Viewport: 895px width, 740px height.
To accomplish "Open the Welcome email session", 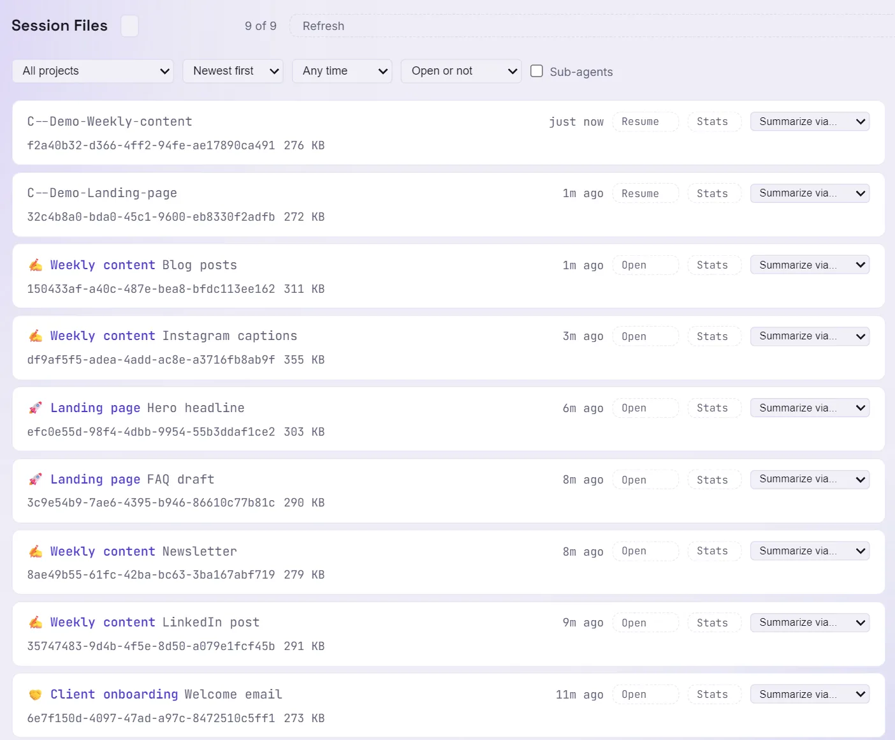I will (x=645, y=694).
